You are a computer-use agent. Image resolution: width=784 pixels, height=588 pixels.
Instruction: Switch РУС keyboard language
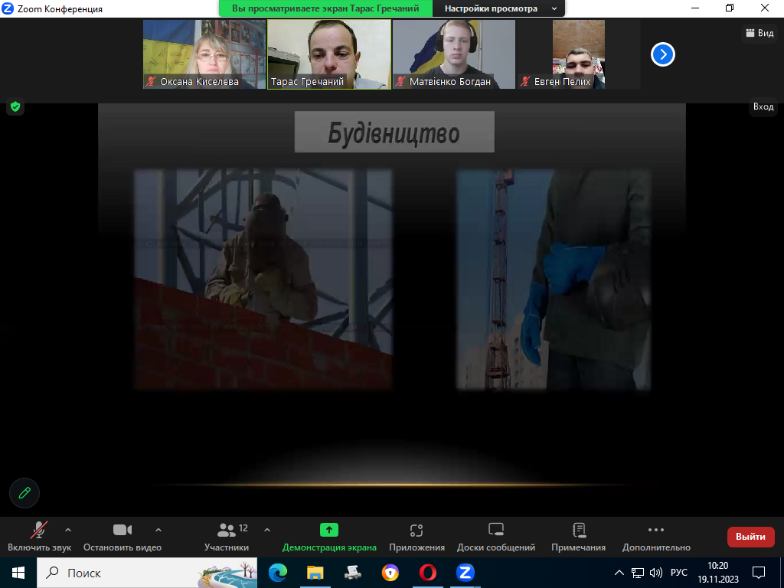pos(678,573)
